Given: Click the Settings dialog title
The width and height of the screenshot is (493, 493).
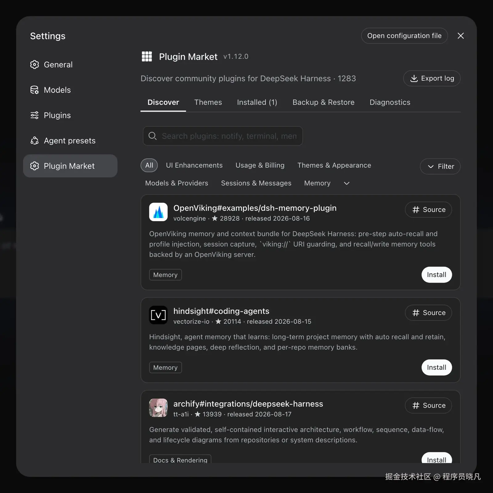Looking at the screenshot, I should click(48, 36).
